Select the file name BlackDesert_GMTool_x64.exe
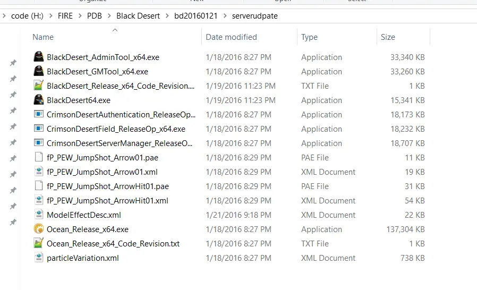The height and width of the screenshot is (290, 477). (97, 72)
